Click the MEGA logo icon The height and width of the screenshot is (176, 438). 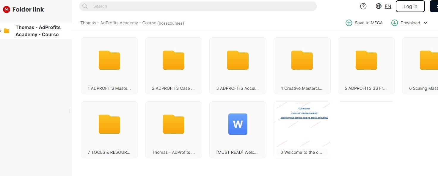(7, 9)
